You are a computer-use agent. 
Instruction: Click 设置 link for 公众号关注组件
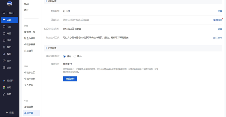220,29
